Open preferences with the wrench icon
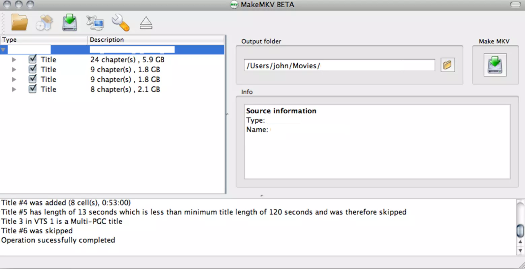This screenshot has height=269, width=525. click(x=120, y=23)
